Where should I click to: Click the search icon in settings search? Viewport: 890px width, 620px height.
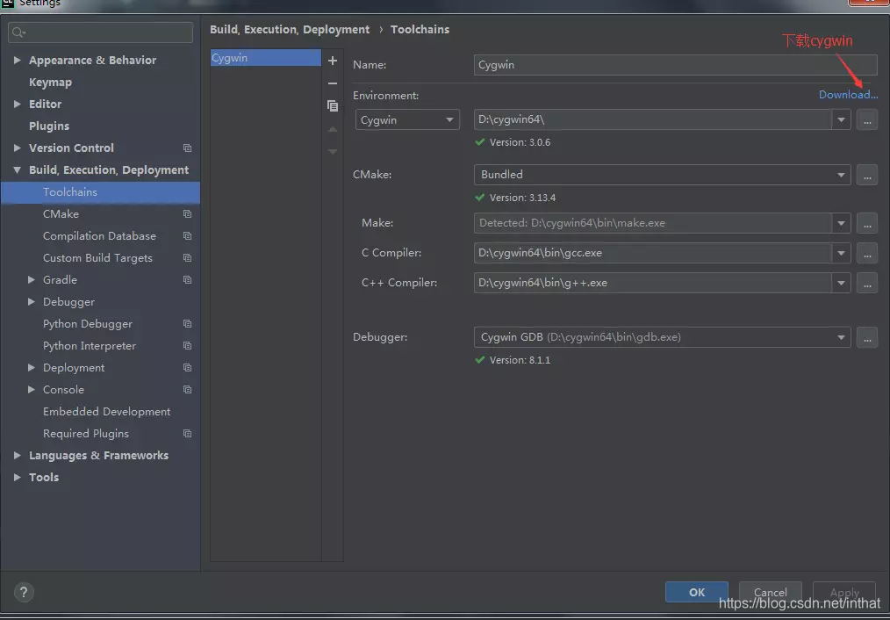pyautogui.click(x=18, y=32)
